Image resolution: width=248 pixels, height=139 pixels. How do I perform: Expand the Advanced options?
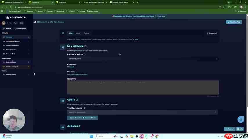click(212, 33)
